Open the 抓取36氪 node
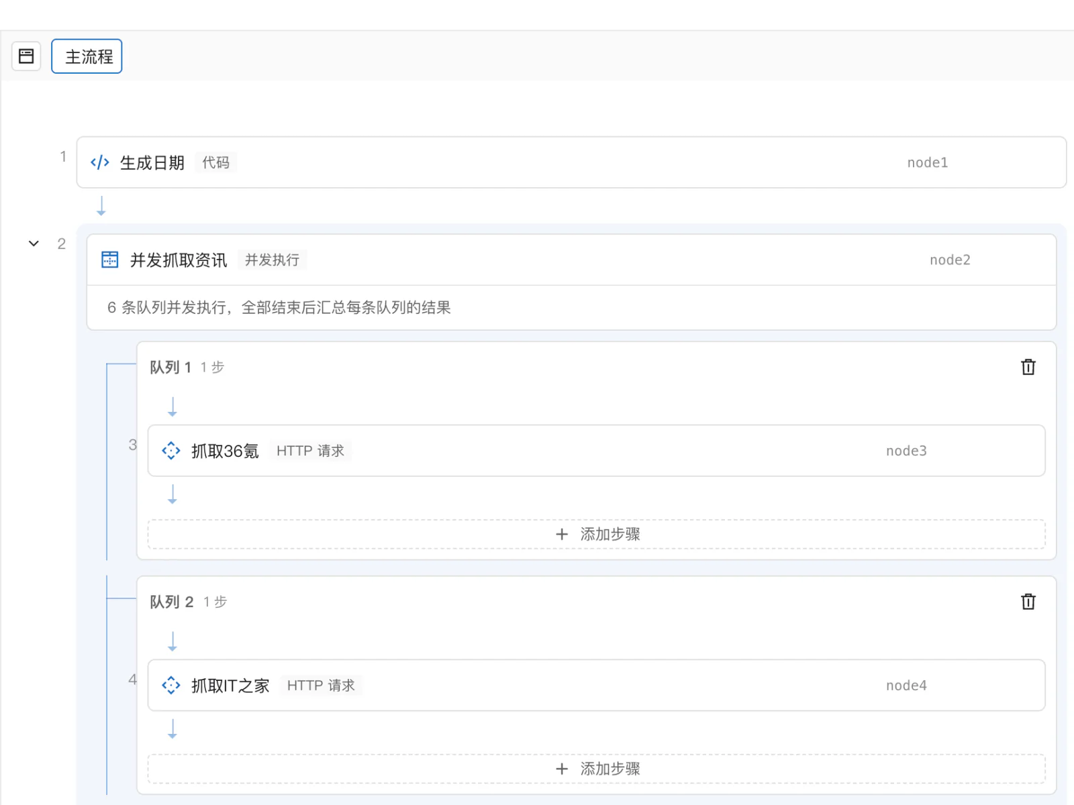 pyautogui.click(x=596, y=451)
